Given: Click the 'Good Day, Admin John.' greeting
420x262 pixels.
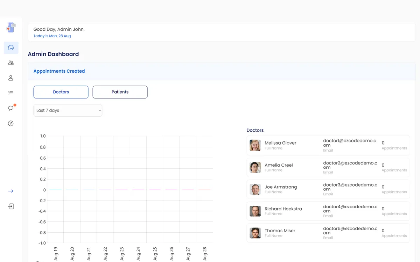Looking at the screenshot, I should click(59, 29).
